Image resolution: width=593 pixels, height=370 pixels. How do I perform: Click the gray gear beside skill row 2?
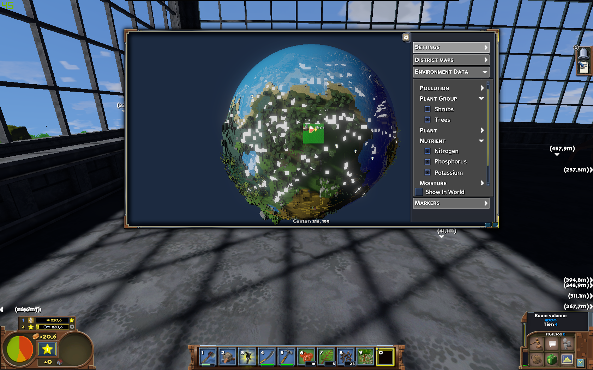(x=72, y=327)
